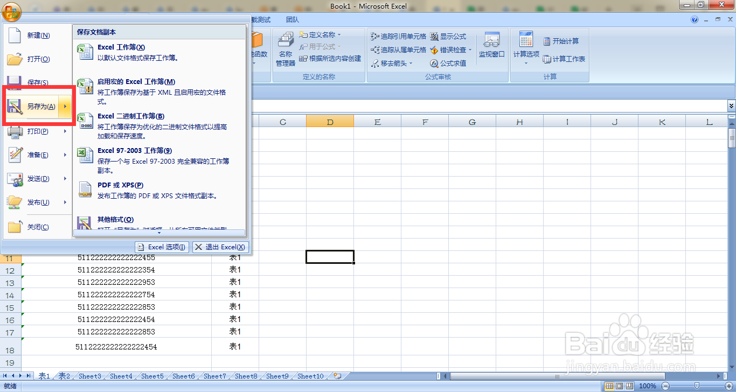Open the 计算选项 dropdown
The height and width of the screenshot is (392, 736).
click(526, 48)
